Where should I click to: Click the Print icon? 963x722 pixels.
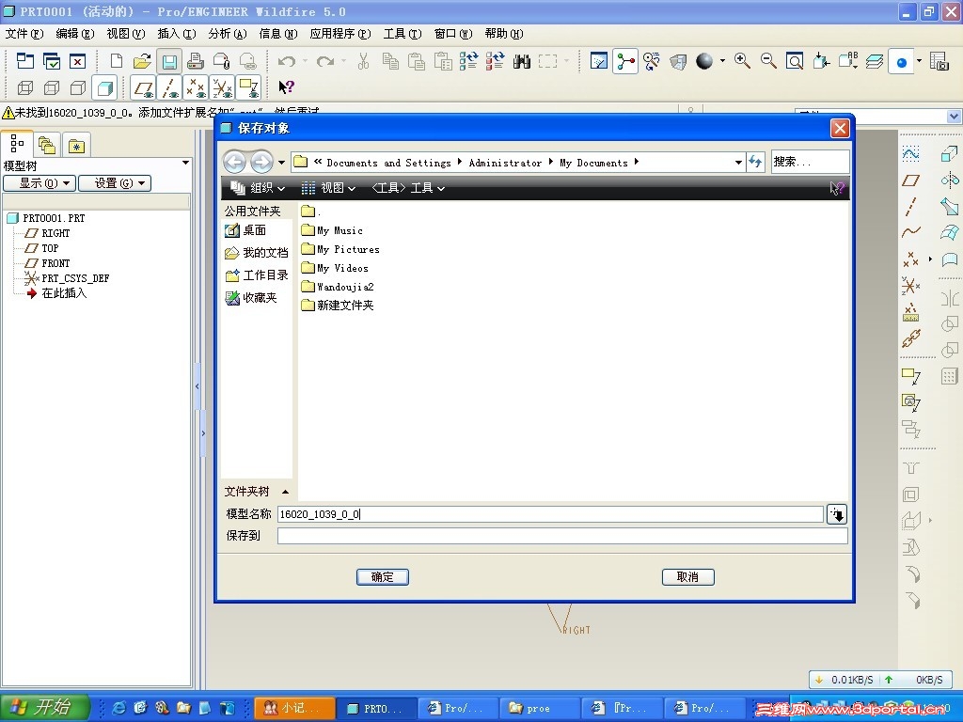click(x=196, y=61)
